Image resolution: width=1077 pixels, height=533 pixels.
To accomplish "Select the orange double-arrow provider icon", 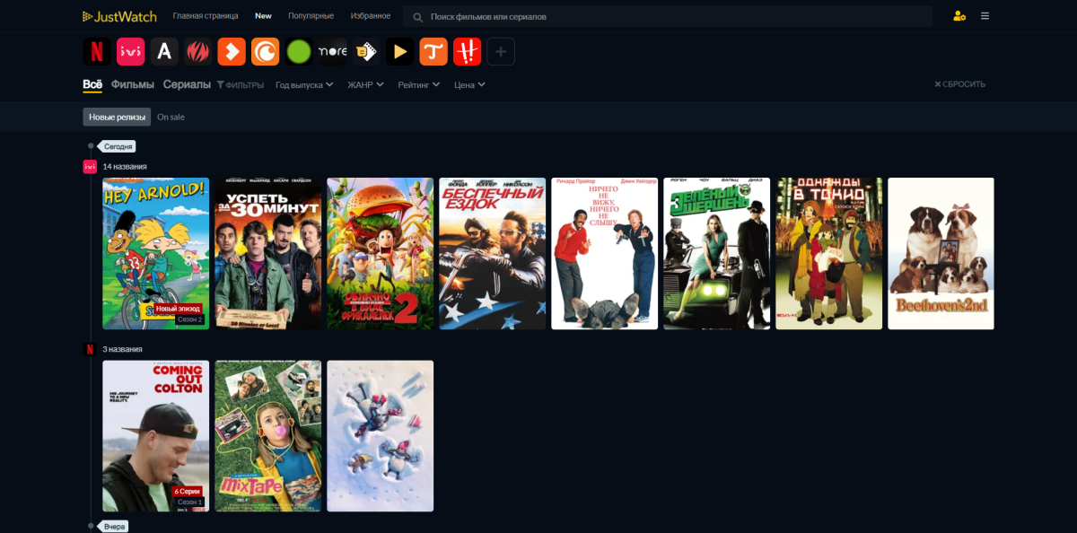I will pos(232,52).
